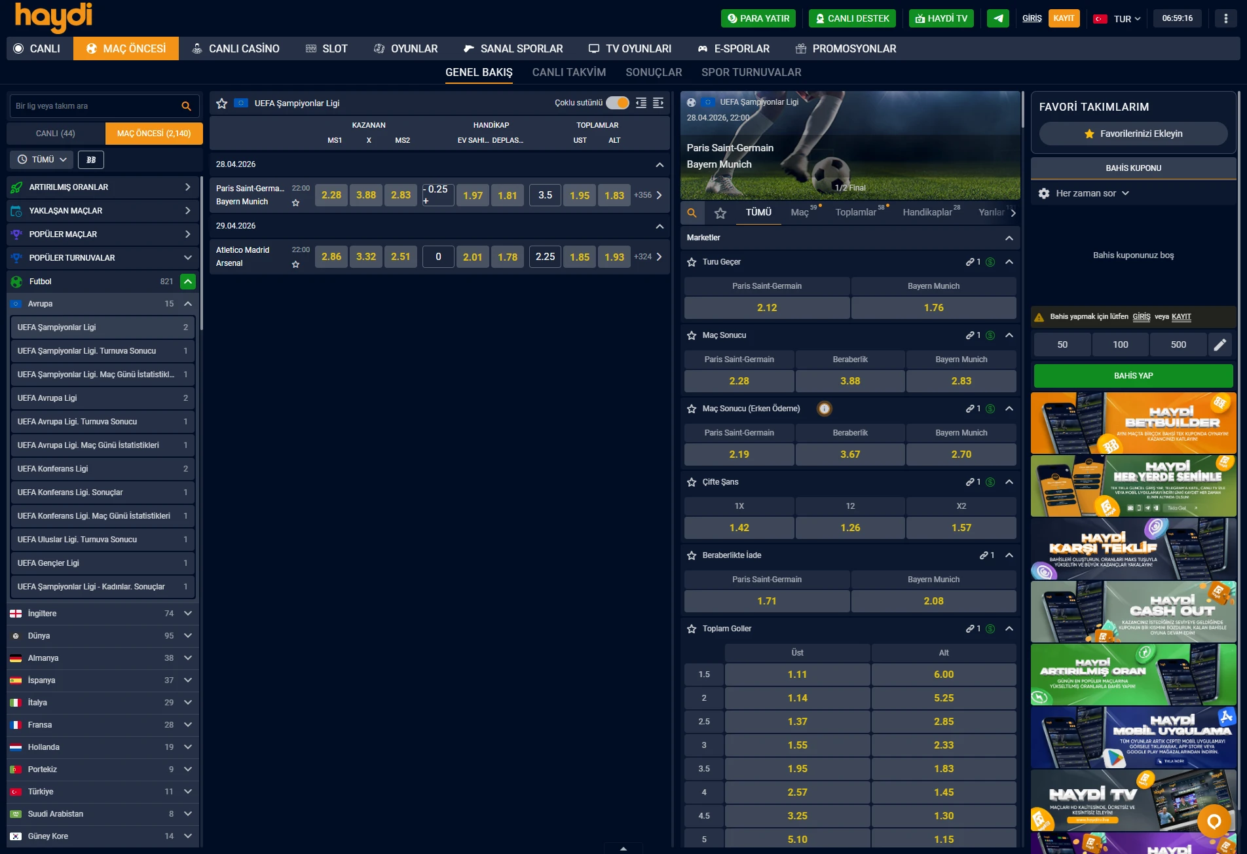1247x854 pixels.
Task: Edit quick stake amounts pencil icon
Action: pos(1220,344)
